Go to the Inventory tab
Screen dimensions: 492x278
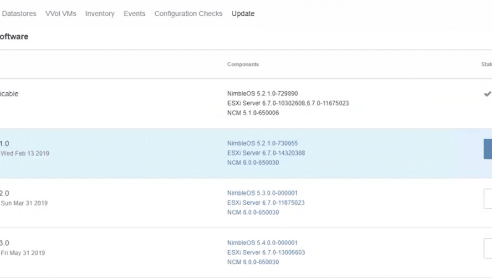[x=100, y=14]
